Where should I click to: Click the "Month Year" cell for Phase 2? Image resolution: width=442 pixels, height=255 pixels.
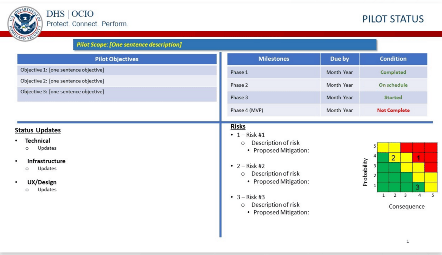[340, 85]
